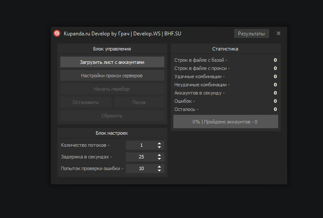Image resolution: width=323 pixels, height=218 pixels.
Task: Increase Количество потоков with up arrow
Action: point(159,143)
